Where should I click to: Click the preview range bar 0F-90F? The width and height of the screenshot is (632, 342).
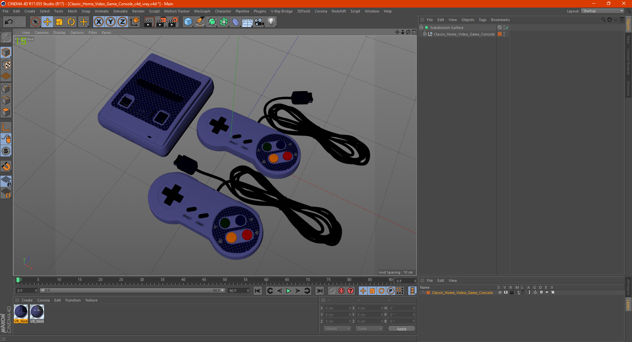coord(132,290)
